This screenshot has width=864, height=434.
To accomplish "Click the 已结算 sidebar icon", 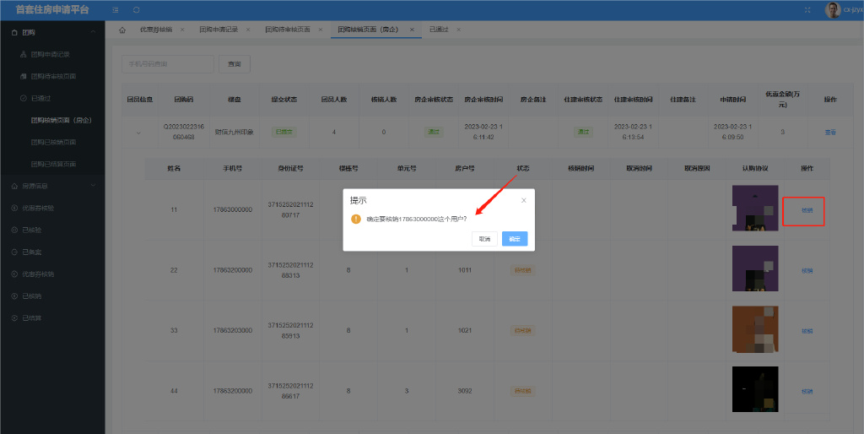I will click(x=13, y=317).
